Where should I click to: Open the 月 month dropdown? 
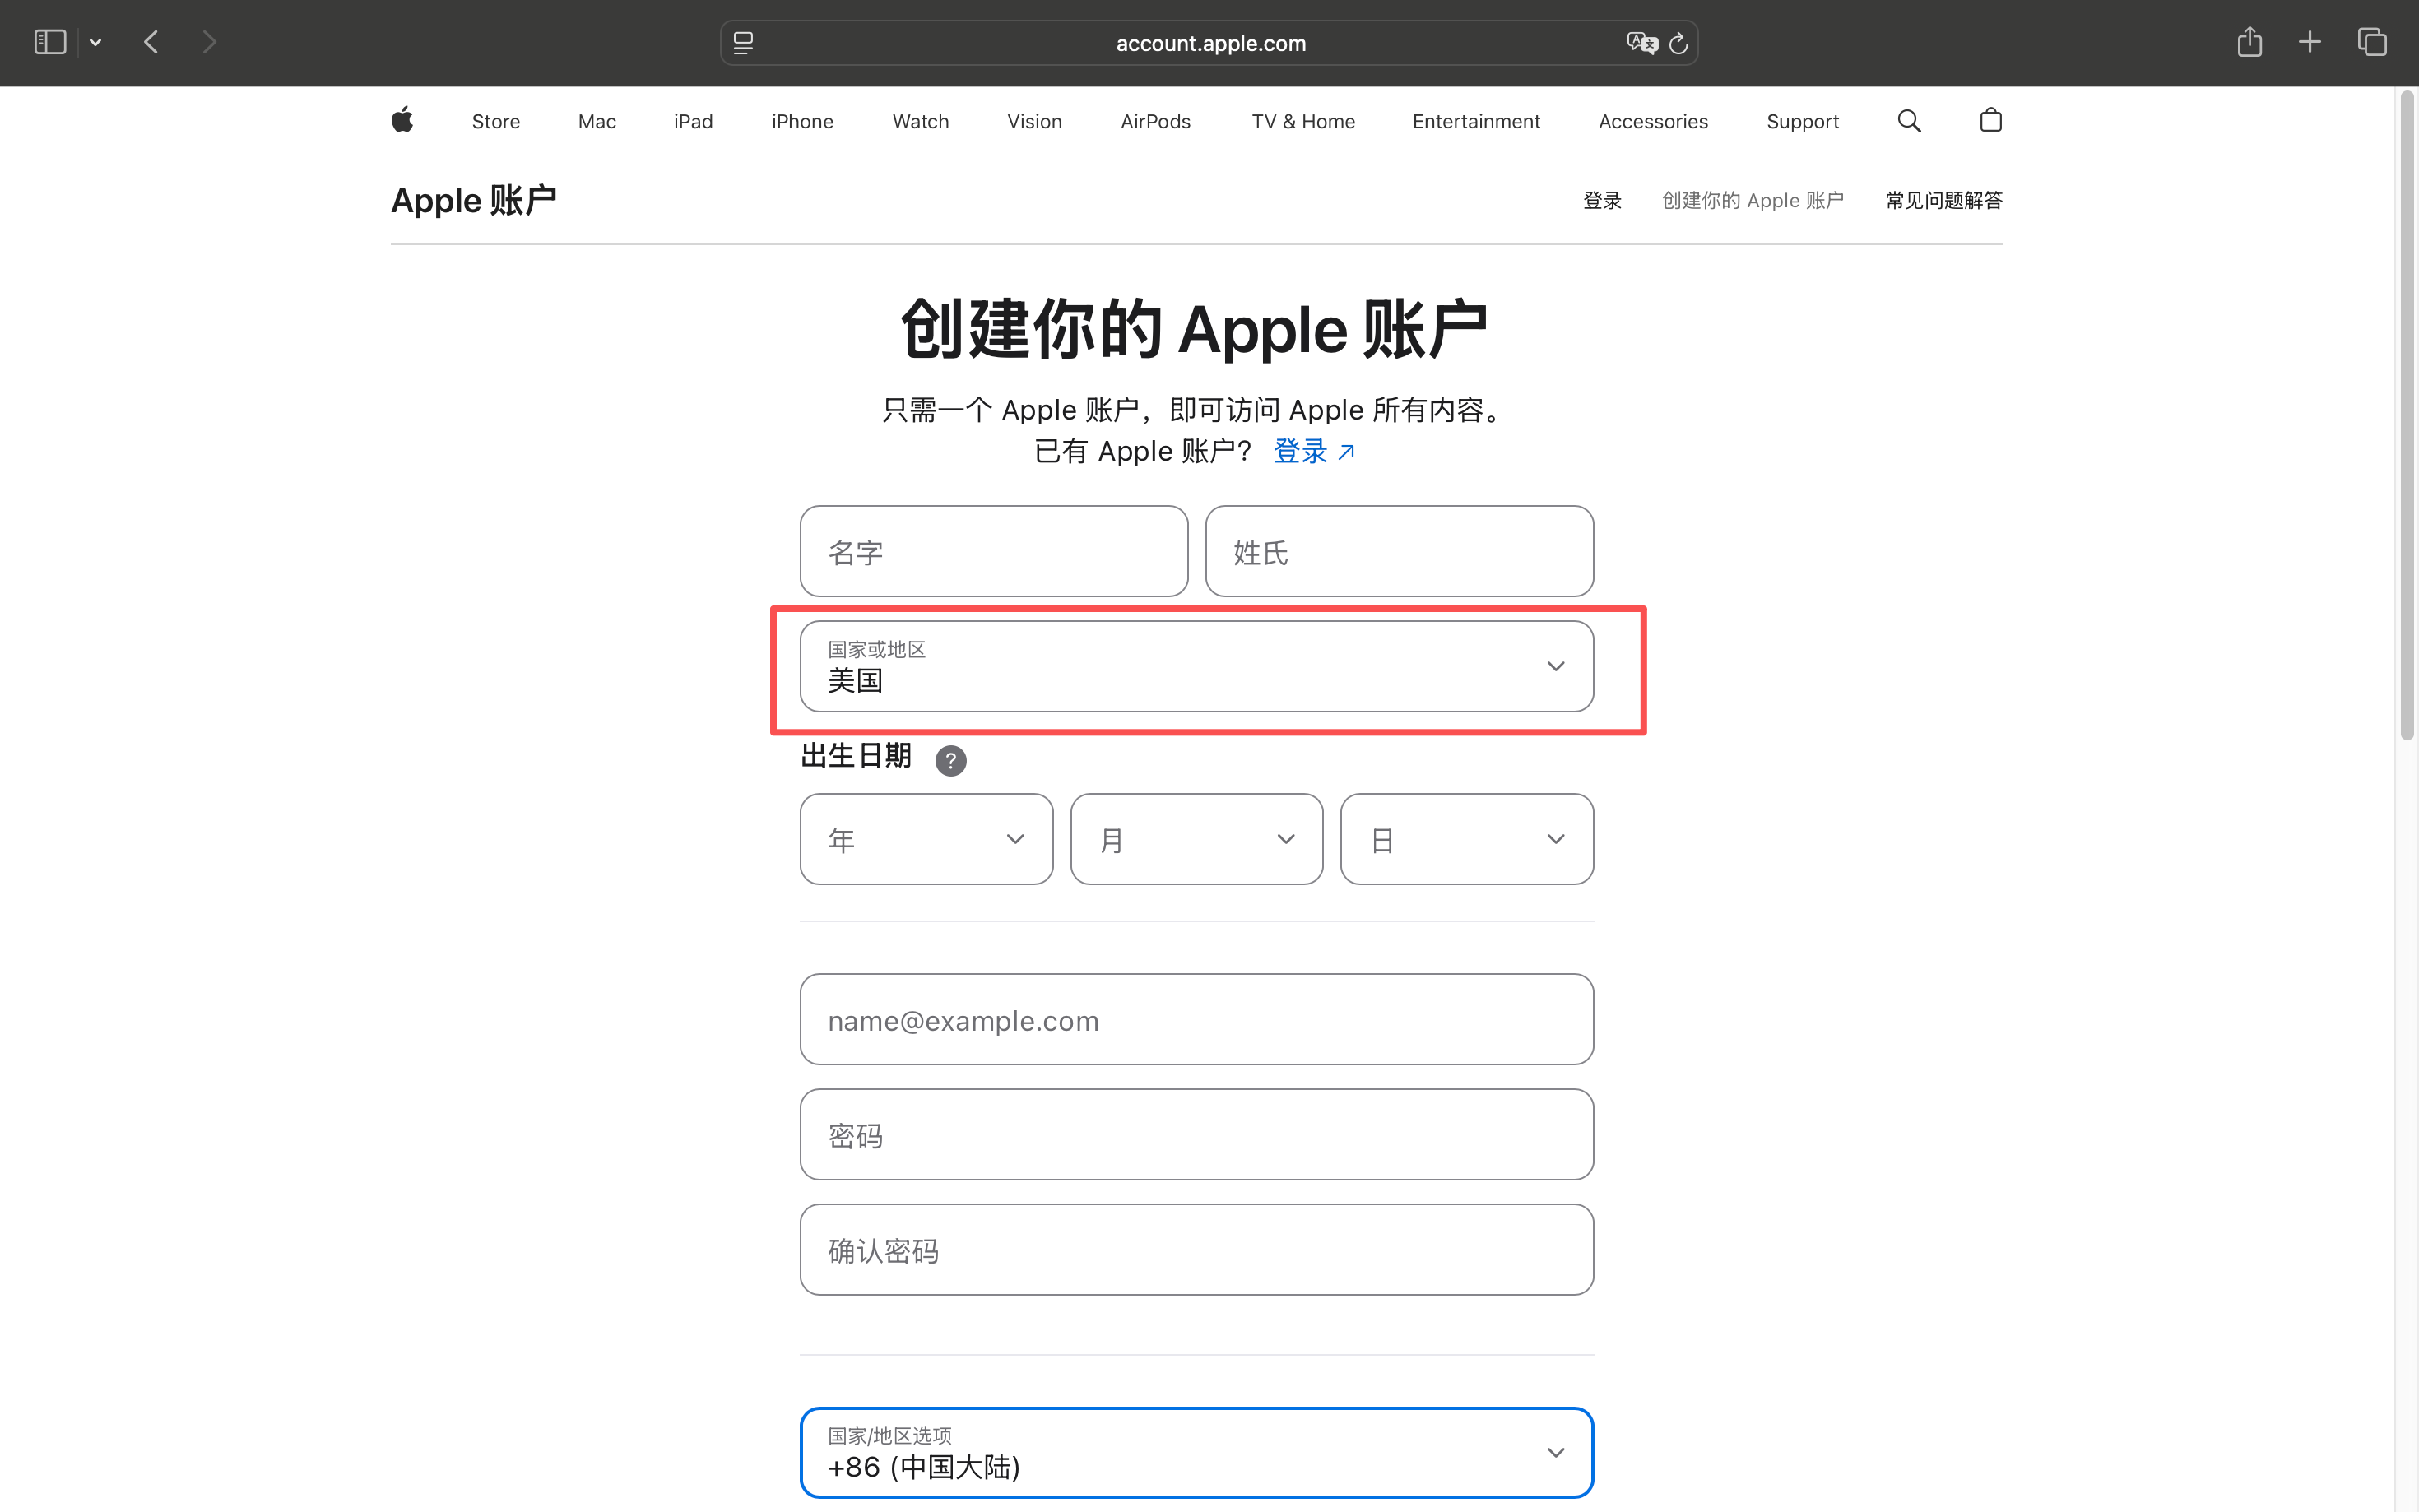pyautogui.click(x=1196, y=839)
